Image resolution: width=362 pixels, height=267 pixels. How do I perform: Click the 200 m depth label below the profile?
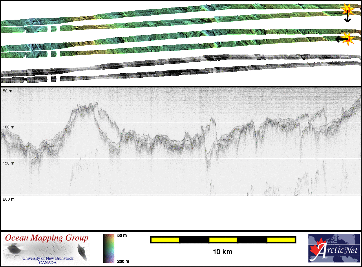(8, 199)
